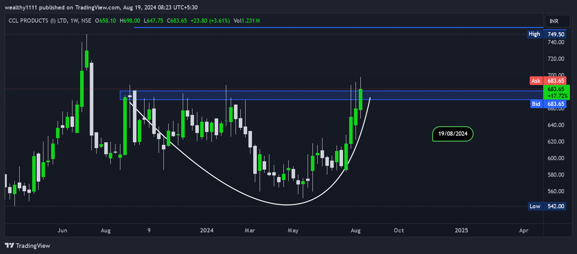The image size is (577, 254).
Task: Click the open value O658.10
Action: point(106,21)
